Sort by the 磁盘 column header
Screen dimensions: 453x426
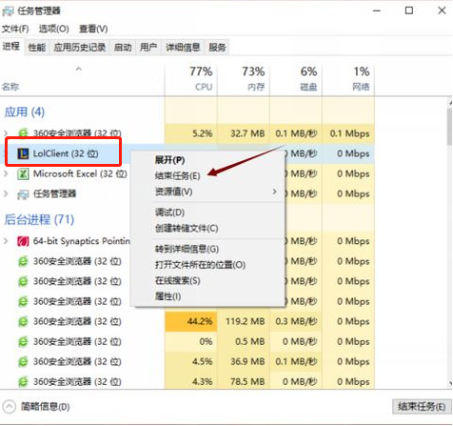point(296,78)
